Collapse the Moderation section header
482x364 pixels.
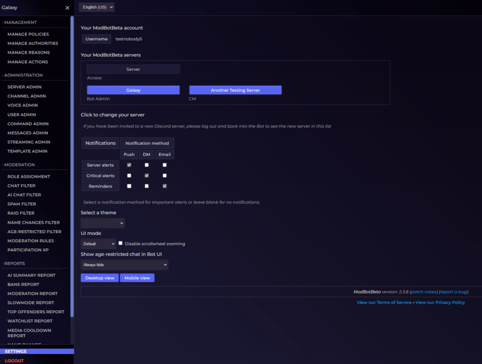19,165
